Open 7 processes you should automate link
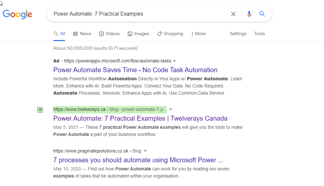The height and width of the screenshot is (186, 324). click(138, 160)
